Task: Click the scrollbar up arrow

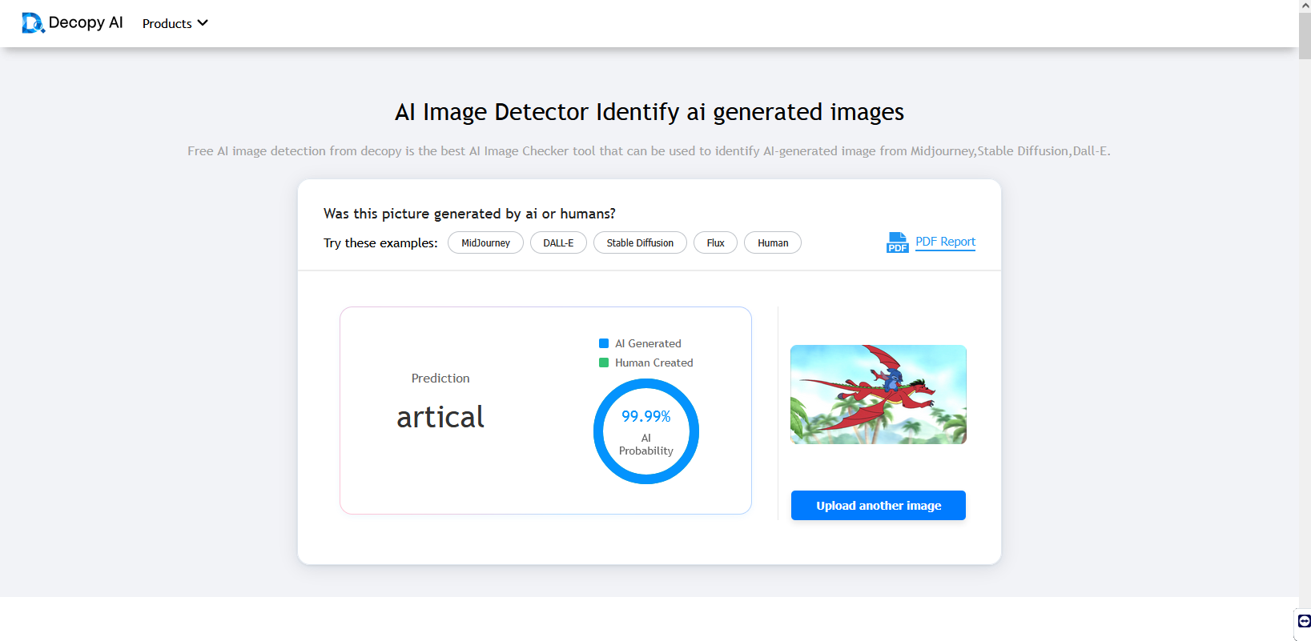Action: click(1305, 6)
